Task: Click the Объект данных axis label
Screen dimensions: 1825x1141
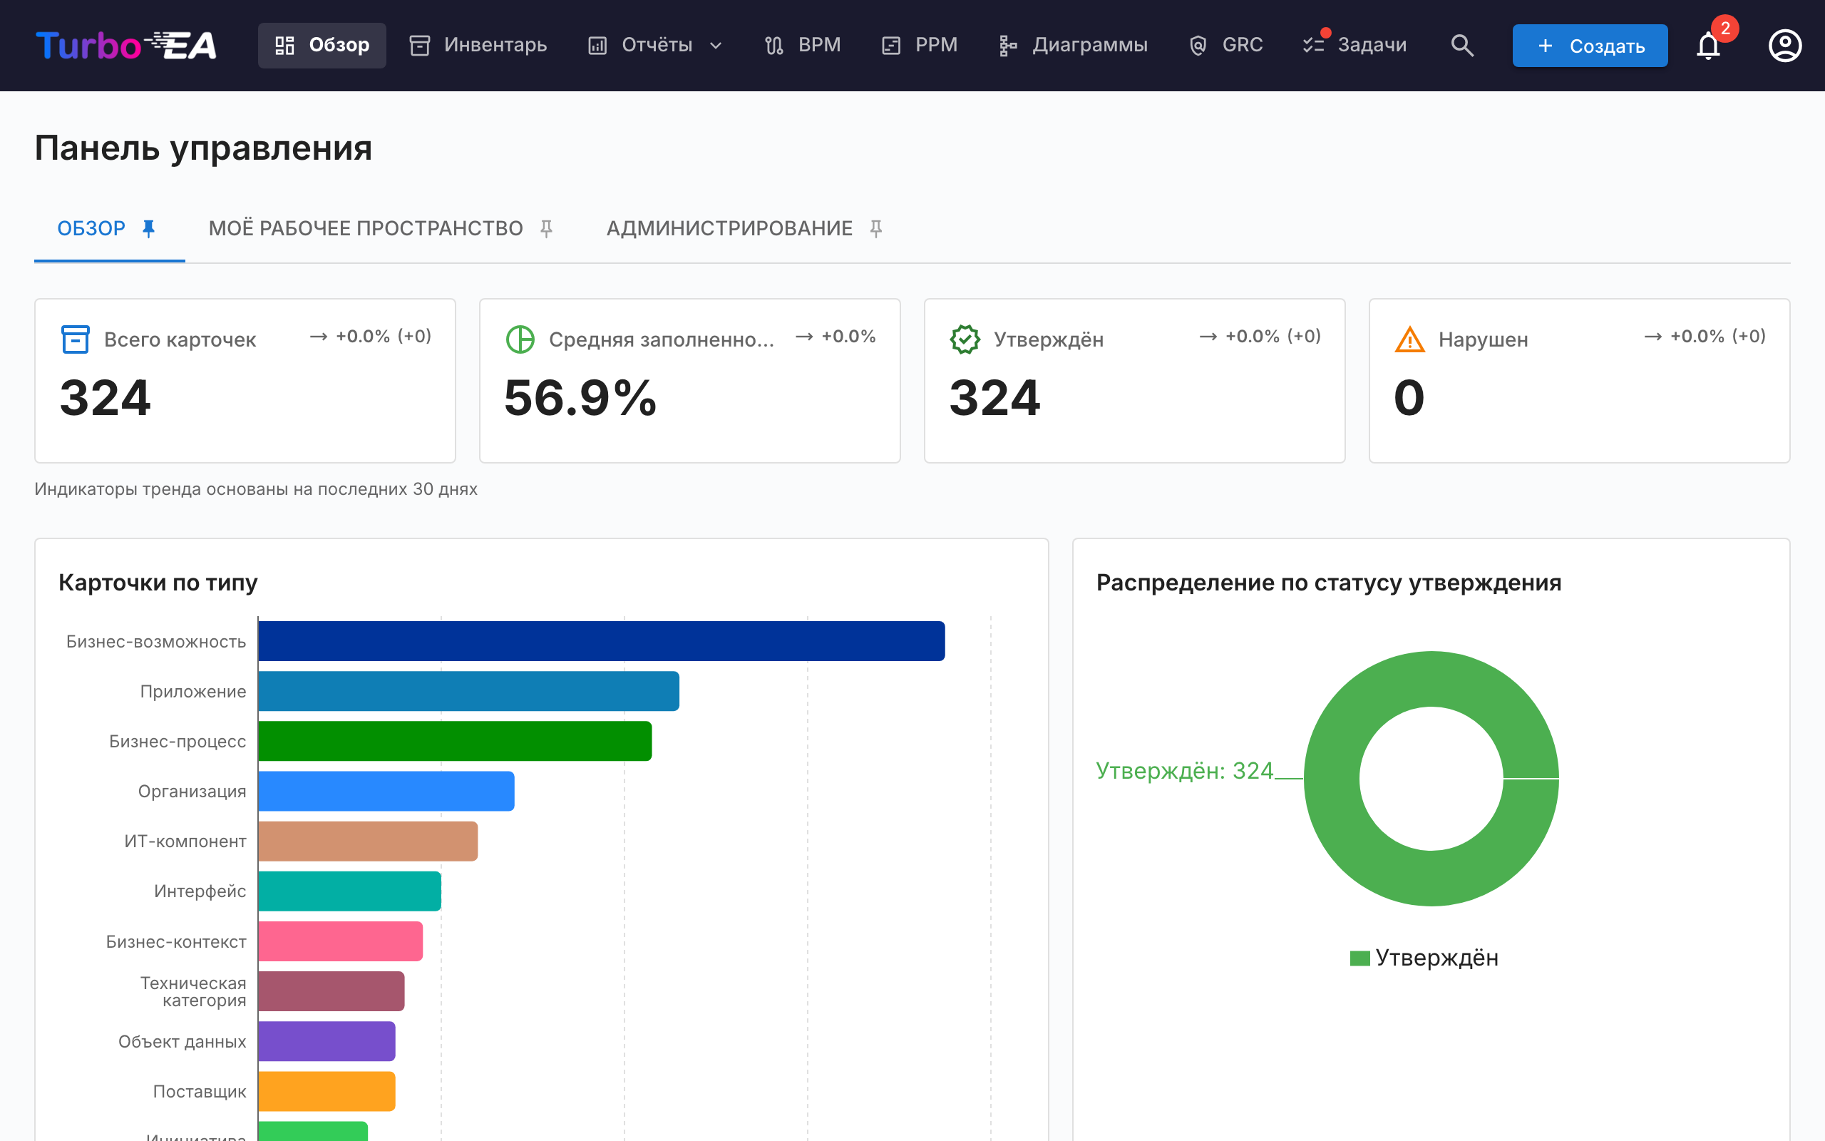Action: coord(182,1041)
